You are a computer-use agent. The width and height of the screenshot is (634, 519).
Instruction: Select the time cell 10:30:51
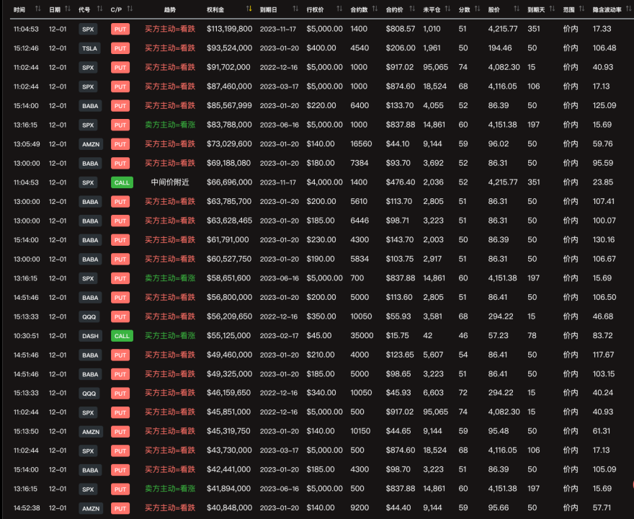click(x=26, y=336)
